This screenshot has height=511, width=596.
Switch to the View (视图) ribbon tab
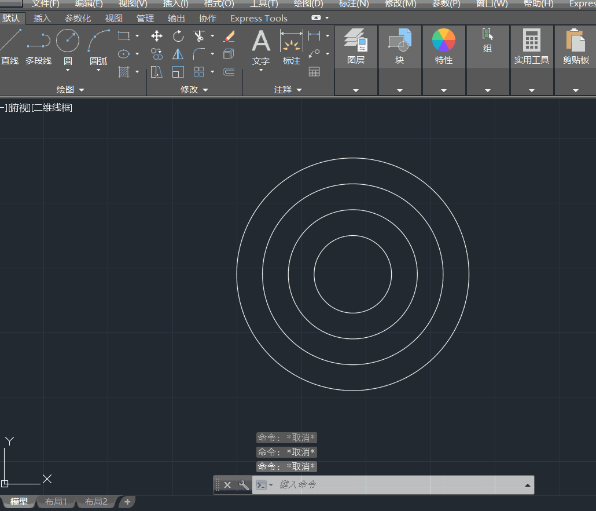click(113, 19)
